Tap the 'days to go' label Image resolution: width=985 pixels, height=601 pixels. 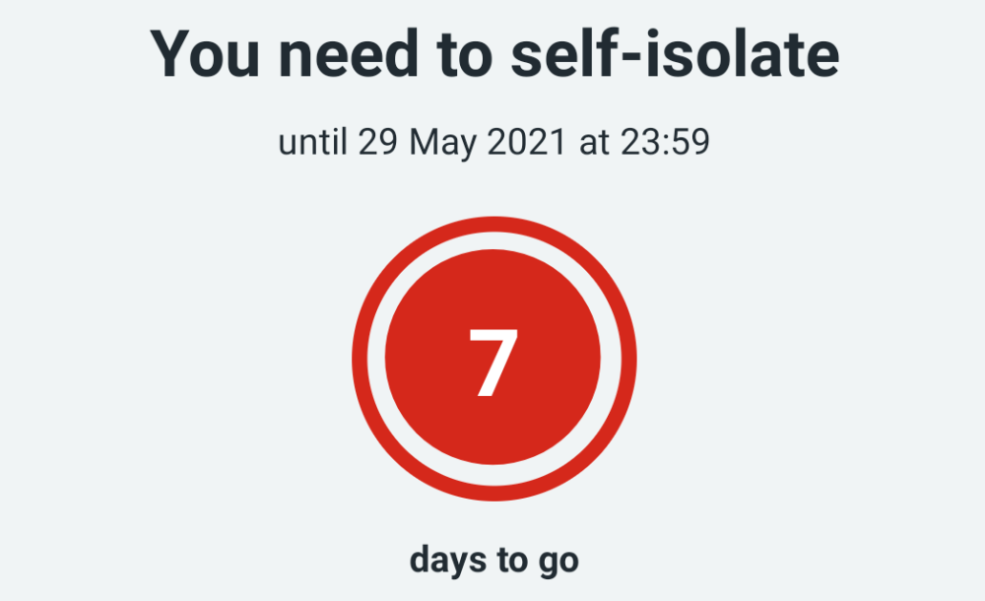tap(493, 561)
